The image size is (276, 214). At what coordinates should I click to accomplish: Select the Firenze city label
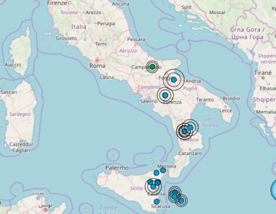click(57, 3)
